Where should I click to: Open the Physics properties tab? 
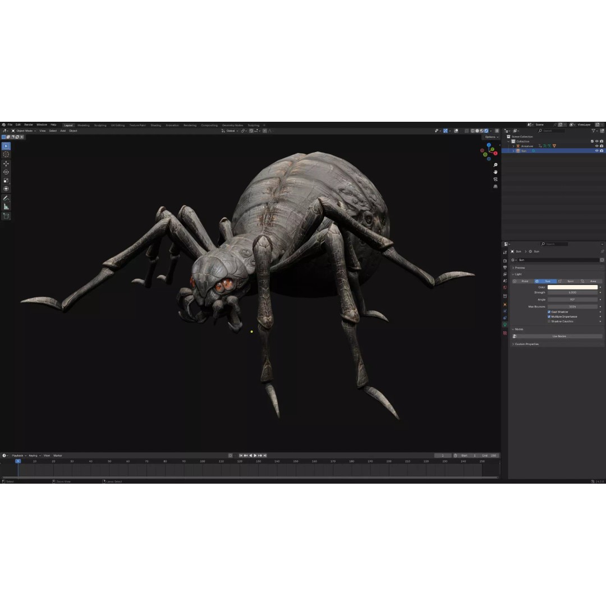click(505, 311)
